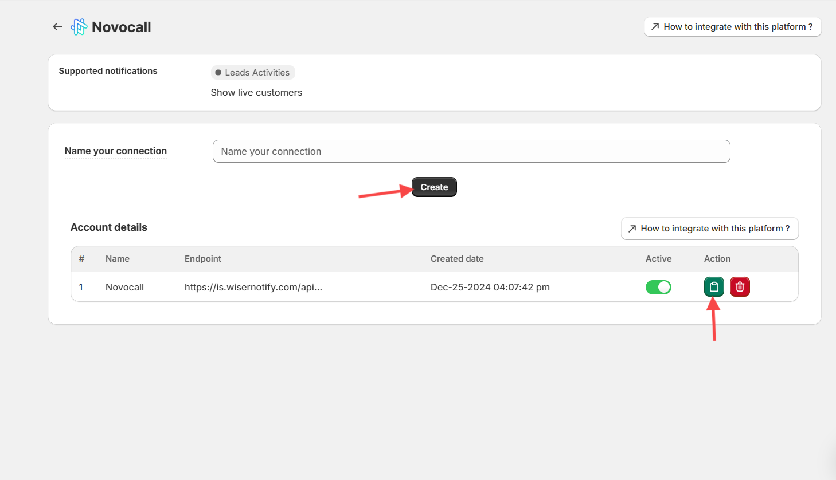This screenshot has height=480, width=836.
Task: Click the truncated wisernotify endpoint URL
Action: [253, 287]
